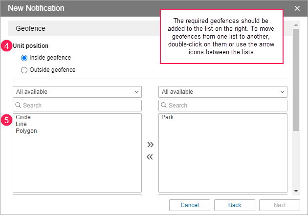
Task: Close the New Notification dialog
Action: [x=297, y=8]
